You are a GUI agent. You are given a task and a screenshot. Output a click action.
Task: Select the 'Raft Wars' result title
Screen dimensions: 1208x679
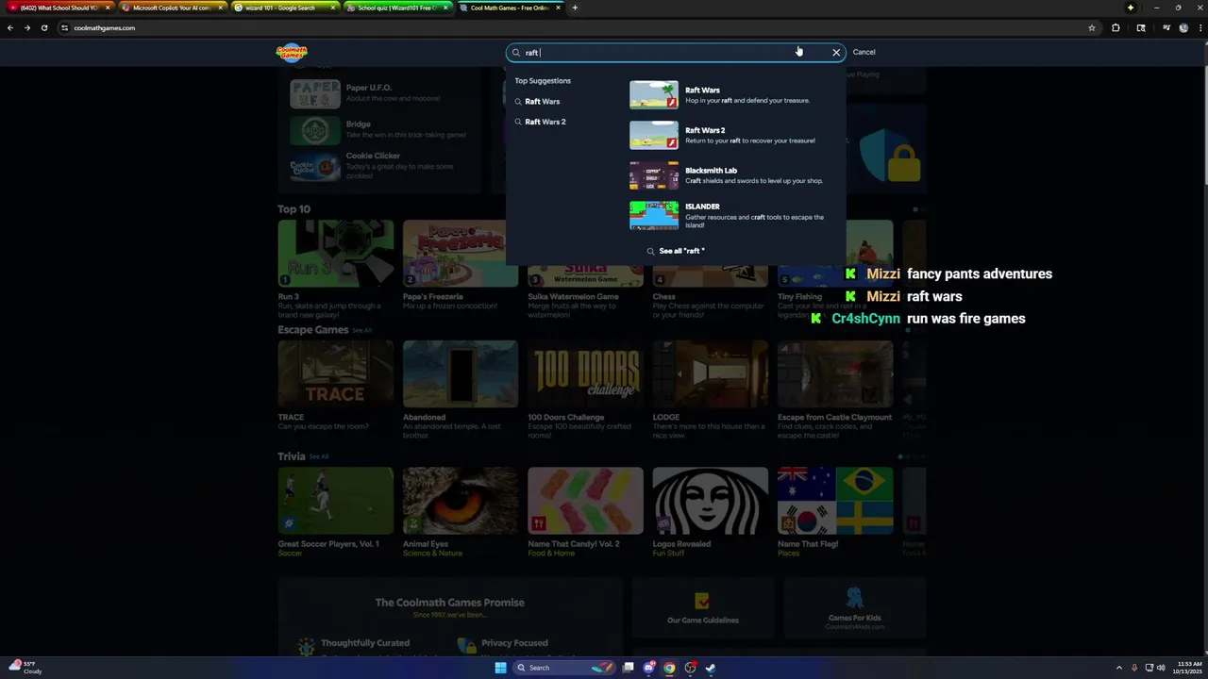click(702, 91)
